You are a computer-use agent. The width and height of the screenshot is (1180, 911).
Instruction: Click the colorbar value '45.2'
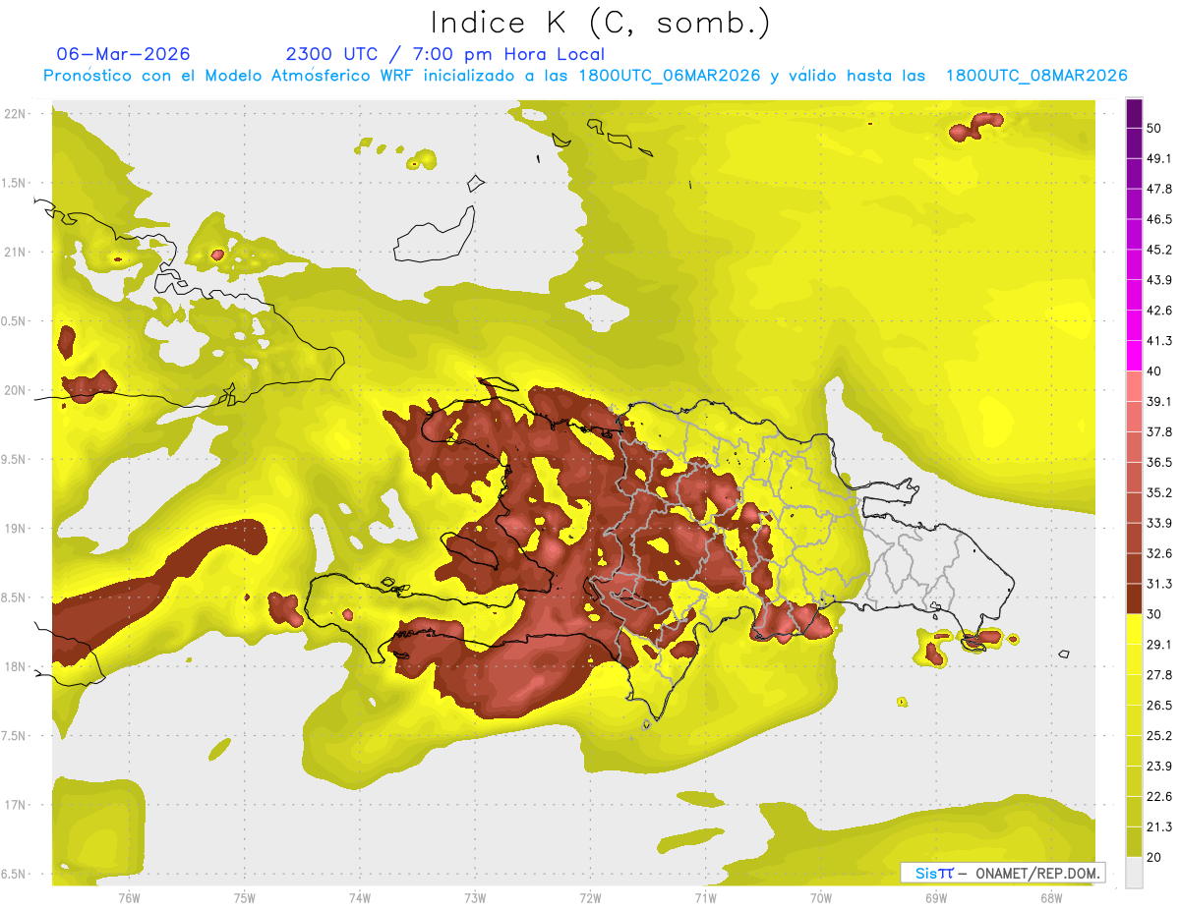click(1159, 250)
